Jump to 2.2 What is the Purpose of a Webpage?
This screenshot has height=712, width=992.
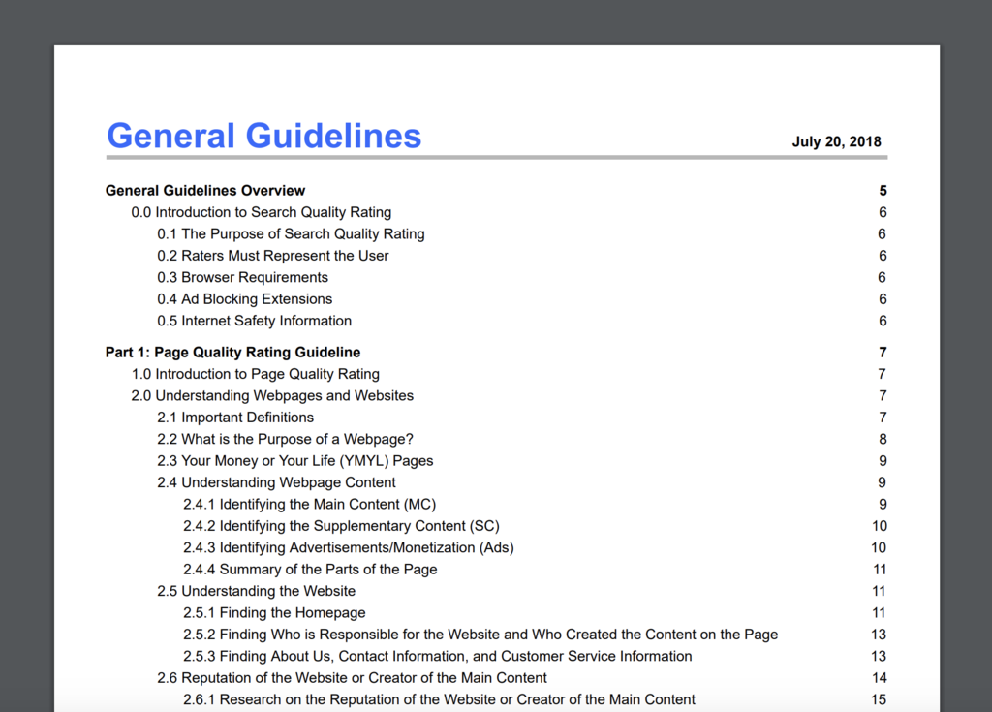point(286,439)
